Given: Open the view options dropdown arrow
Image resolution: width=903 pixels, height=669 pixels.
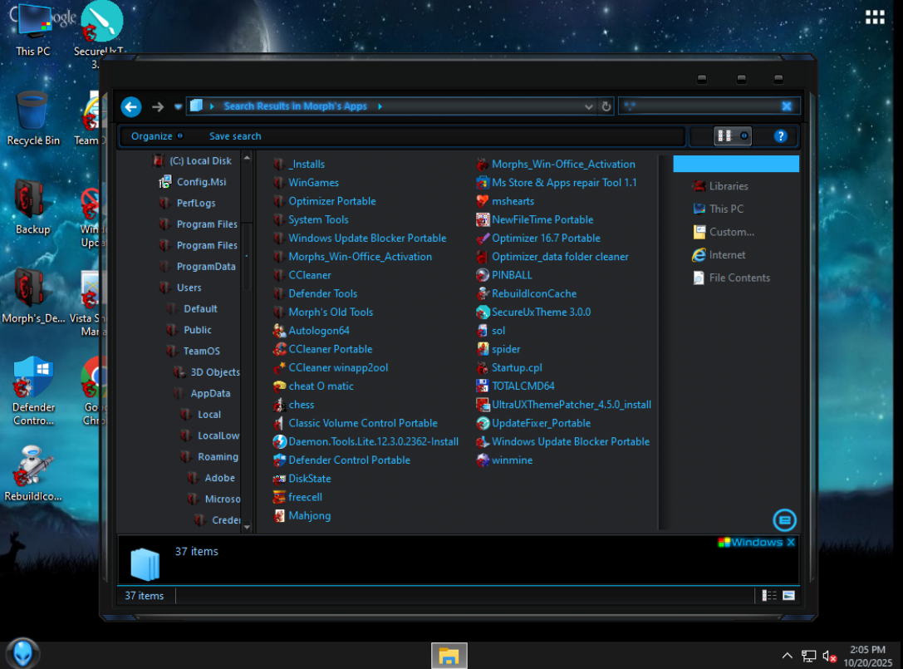Looking at the screenshot, I should pyautogui.click(x=744, y=136).
